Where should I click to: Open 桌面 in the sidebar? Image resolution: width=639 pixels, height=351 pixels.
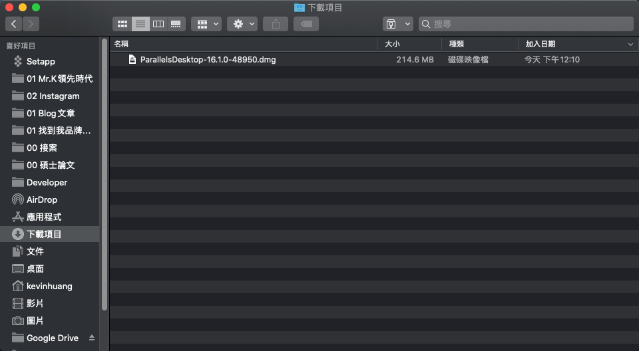[35, 269]
